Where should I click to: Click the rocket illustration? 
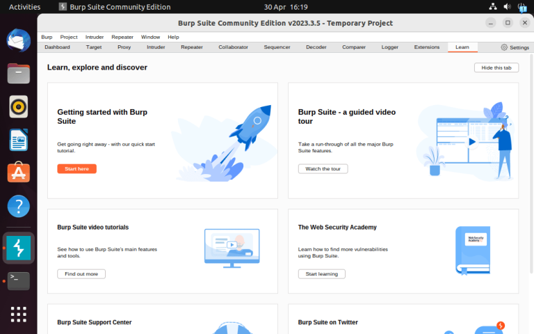(225, 143)
